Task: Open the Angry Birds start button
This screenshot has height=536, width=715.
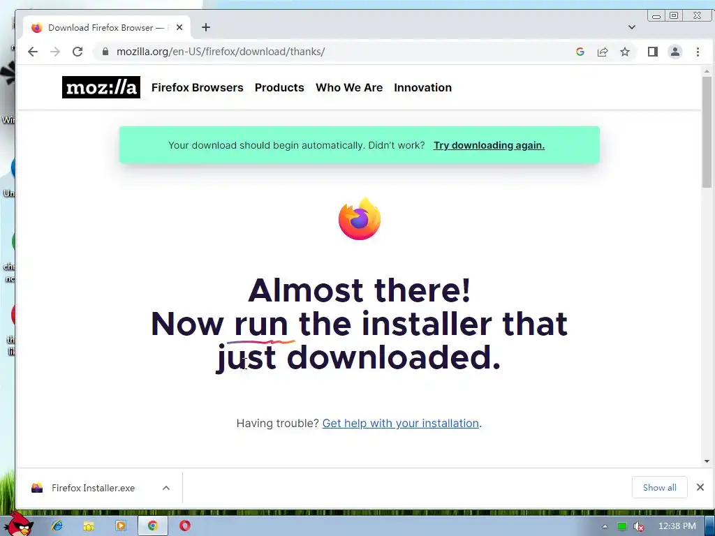Action: pos(18,524)
